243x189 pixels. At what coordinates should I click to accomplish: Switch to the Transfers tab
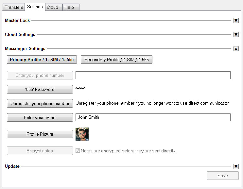click(14, 7)
